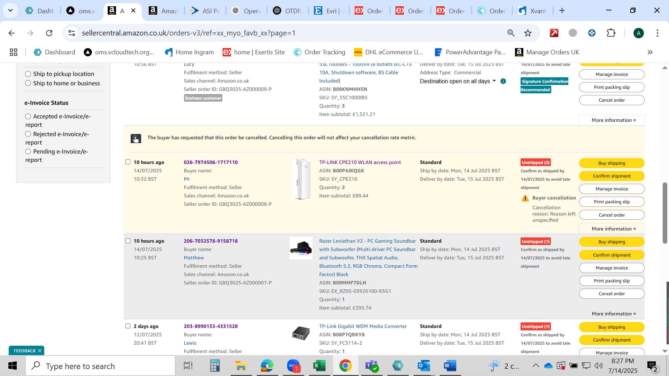Select Ship to home or business radio
The height and width of the screenshot is (376, 669).
tap(28, 83)
